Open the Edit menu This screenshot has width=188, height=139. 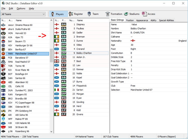pyautogui.click(x=11, y=9)
